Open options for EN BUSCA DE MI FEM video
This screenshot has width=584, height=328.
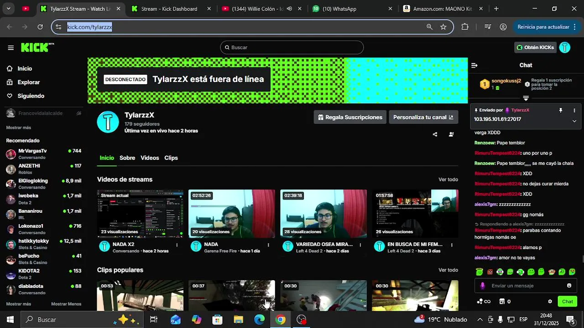(x=452, y=245)
